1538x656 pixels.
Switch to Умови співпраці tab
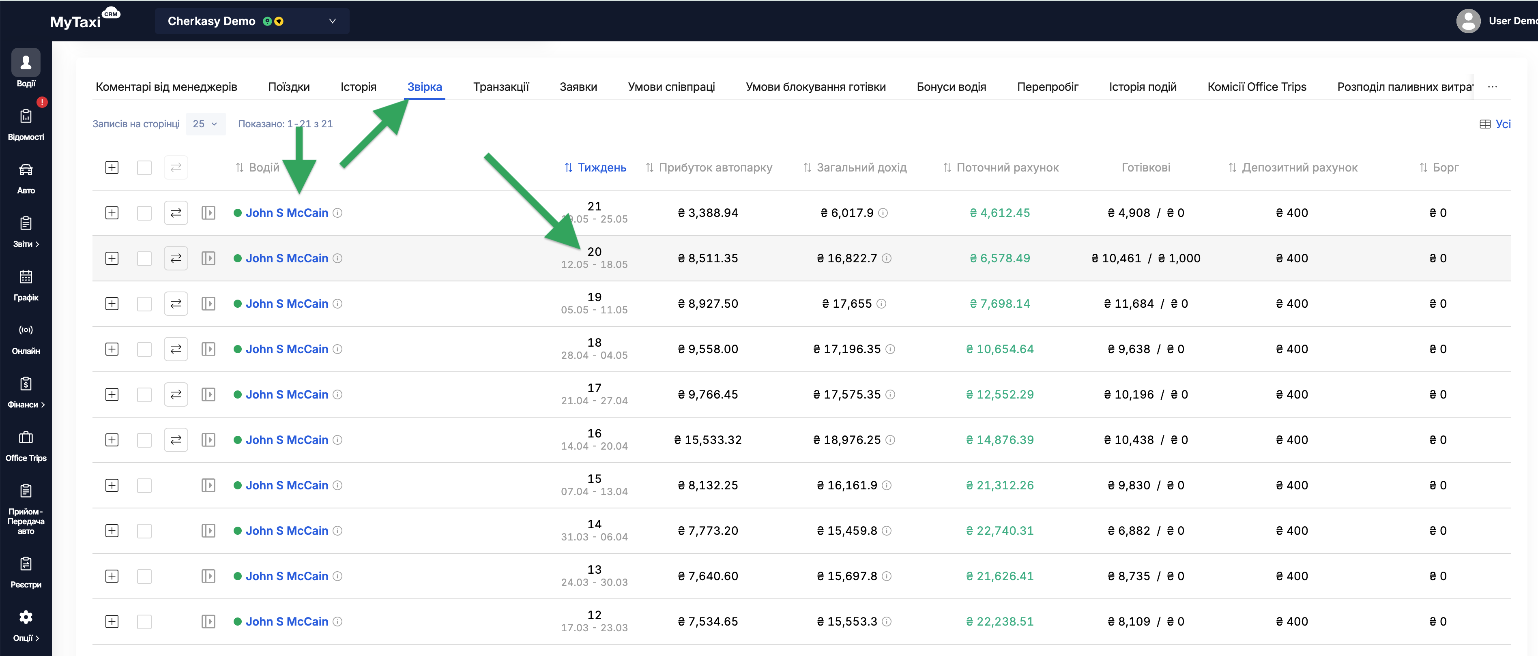pyautogui.click(x=671, y=86)
